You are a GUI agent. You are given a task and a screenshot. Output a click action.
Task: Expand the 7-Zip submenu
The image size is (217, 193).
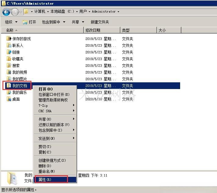point(55,105)
